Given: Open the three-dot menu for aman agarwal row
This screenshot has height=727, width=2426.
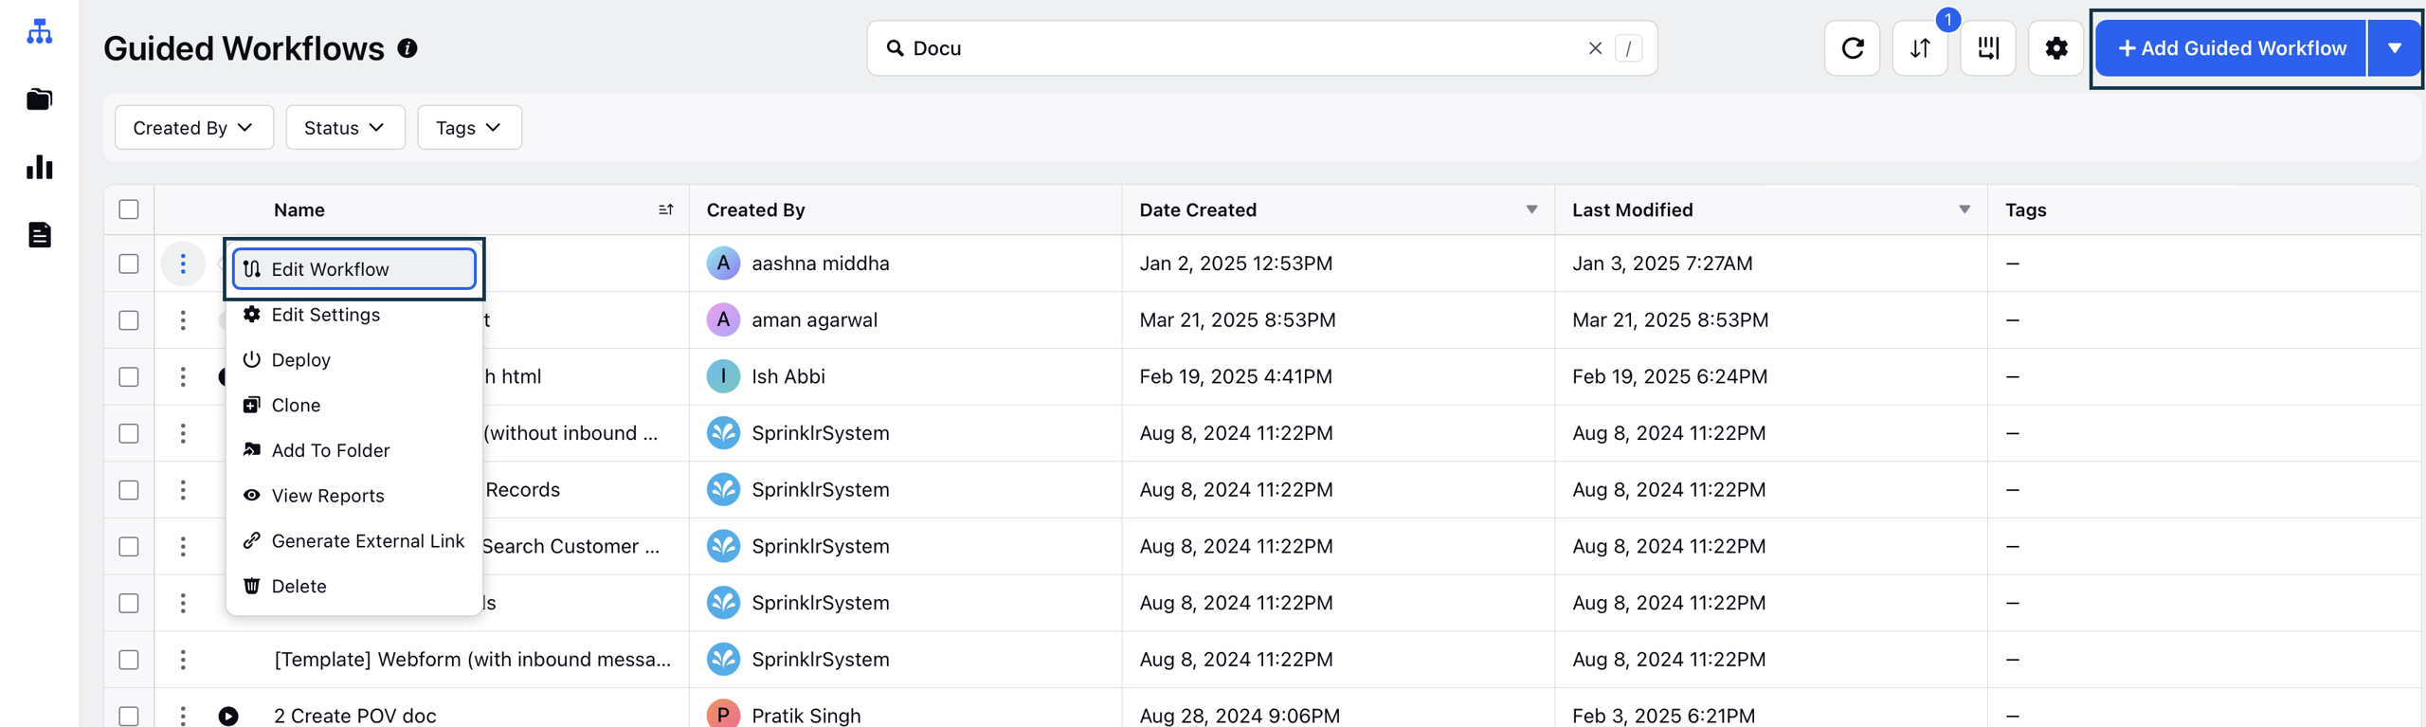Looking at the screenshot, I should (x=183, y=320).
